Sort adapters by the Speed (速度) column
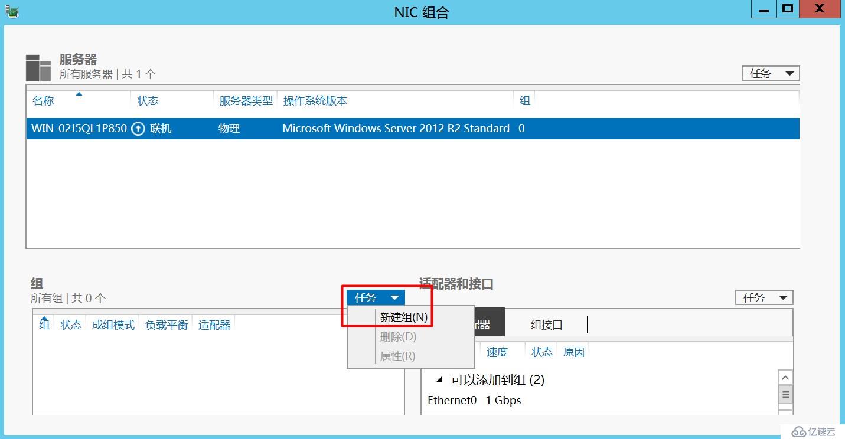The image size is (845, 439). click(497, 352)
